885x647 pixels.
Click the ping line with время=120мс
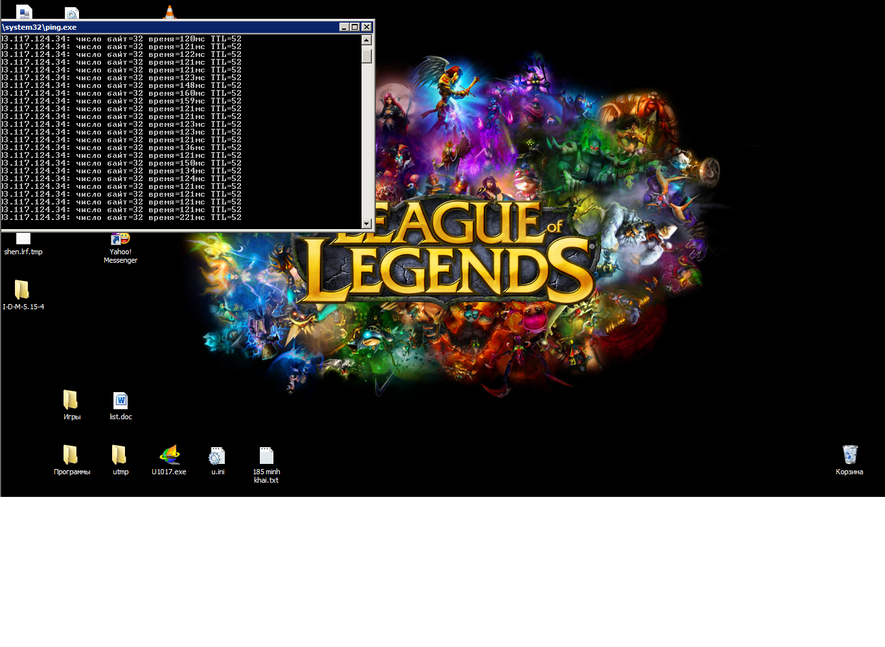point(121,39)
